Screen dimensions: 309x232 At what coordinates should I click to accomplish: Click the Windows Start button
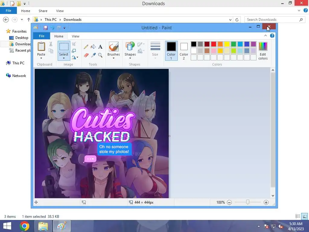tap(7, 226)
